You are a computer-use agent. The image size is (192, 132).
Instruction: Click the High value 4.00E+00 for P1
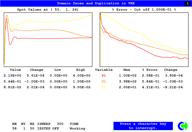(80, 76)
